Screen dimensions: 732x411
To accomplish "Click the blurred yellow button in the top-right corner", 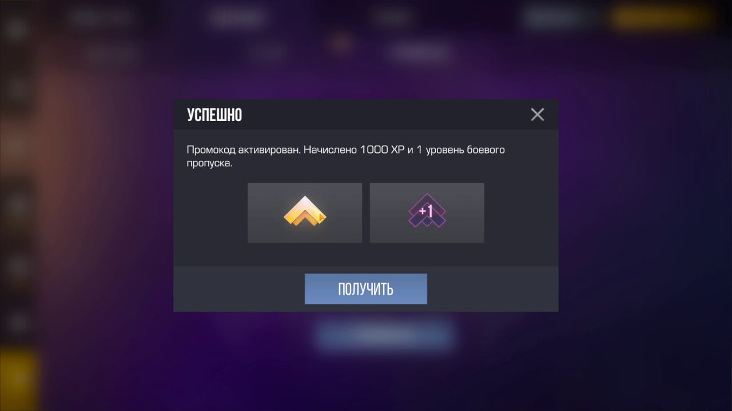I will (x=663, y=17).
